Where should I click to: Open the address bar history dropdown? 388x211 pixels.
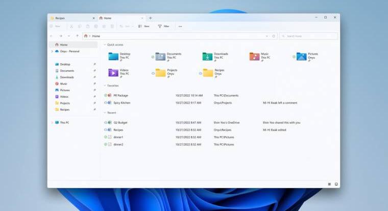pos(266,36)
